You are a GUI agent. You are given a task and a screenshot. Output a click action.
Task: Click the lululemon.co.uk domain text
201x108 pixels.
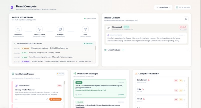(x=141, y=82)
